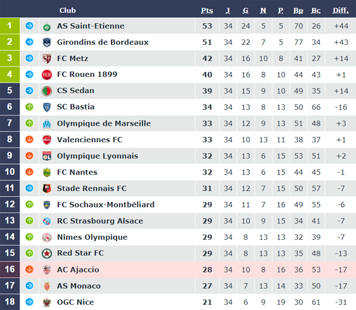Open the FC Nantes team link
356x310 pixels.
[77, 172]
